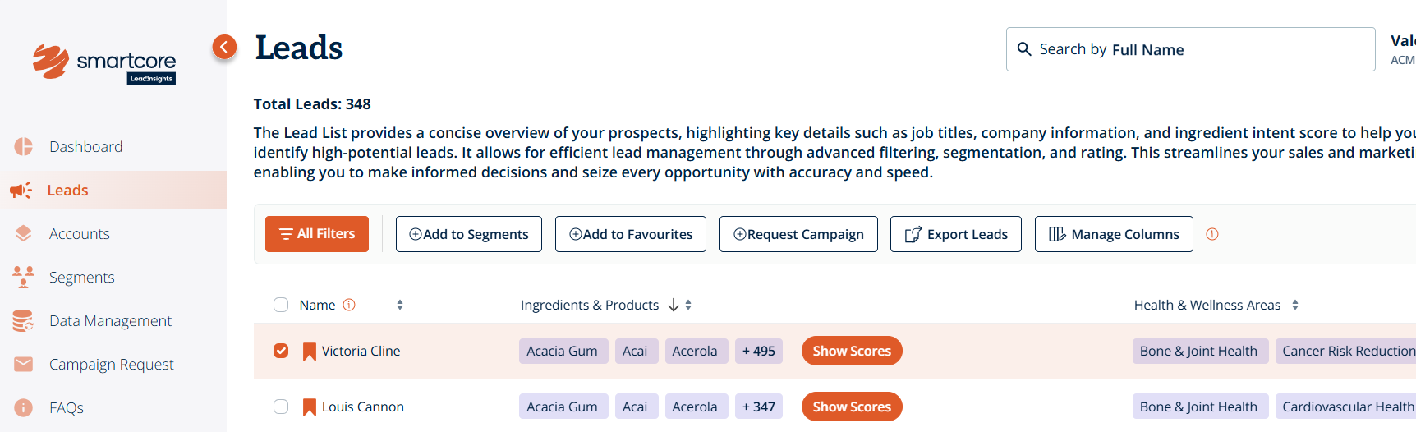1416x432 pixels.
Task: Click the info icon beside Name column
Action: 349,305
